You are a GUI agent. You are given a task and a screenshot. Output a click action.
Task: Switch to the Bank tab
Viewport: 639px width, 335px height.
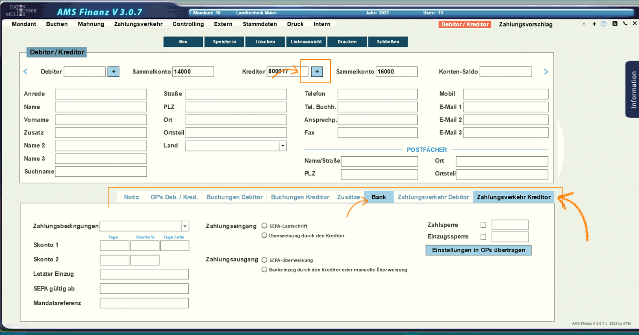click(378, 197)
